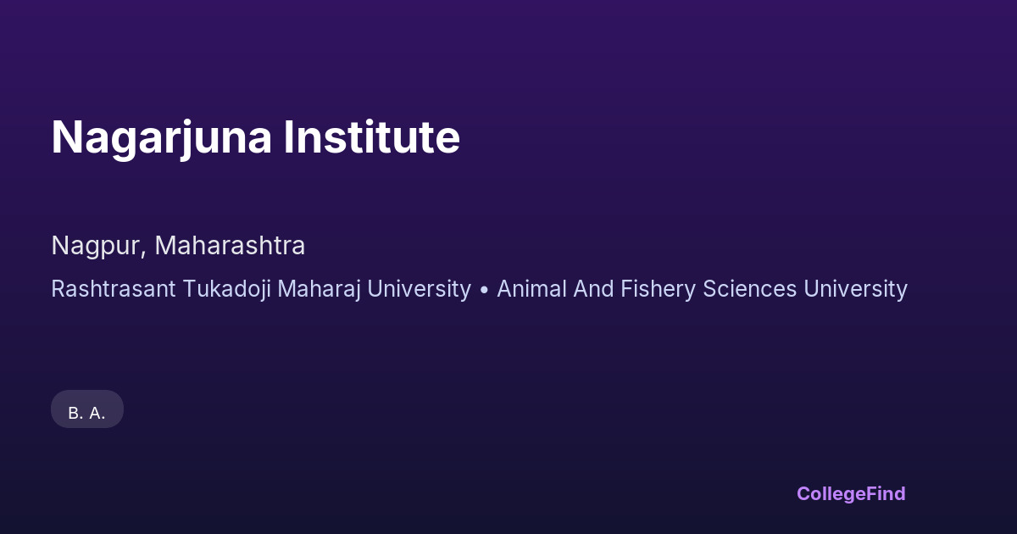Viewport: 1017px width, 534px height.
Task: Open Rashtrasant Tukadoji Maharaj University affiliation
Action: (x=260, y=289)
